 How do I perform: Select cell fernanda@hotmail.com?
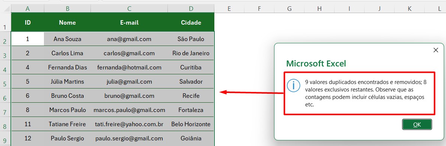point(129,67)
